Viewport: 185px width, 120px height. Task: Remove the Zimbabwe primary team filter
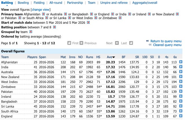pos(120,18)
